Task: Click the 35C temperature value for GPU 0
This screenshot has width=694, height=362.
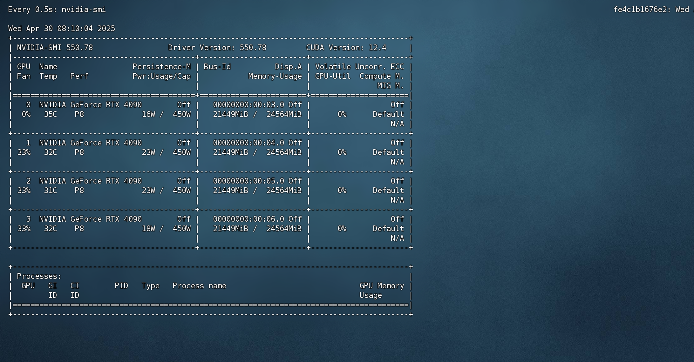Action: coord(50,114)
